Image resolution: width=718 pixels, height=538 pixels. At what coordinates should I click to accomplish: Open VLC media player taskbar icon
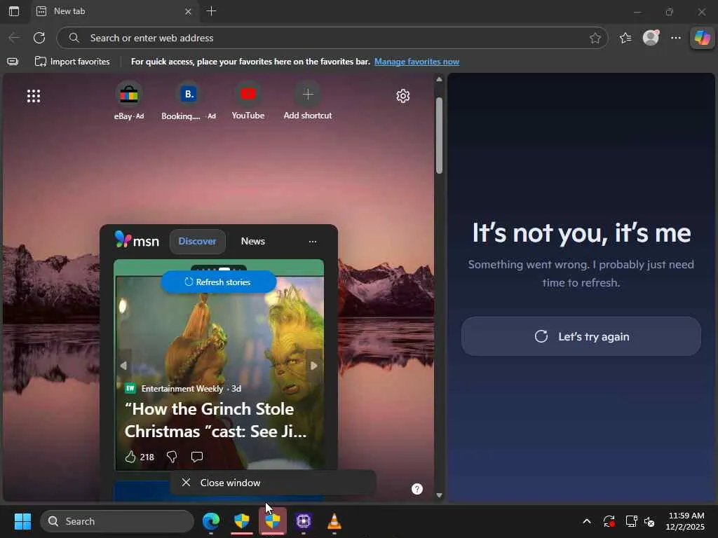coord(334,521)
